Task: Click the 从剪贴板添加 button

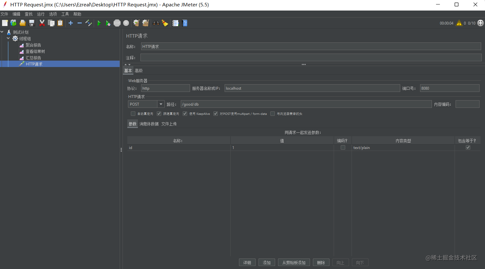Action: [x=294, y=262]
